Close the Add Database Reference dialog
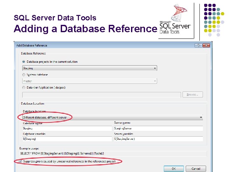229x172 pixels. pyautogui.click(x=206, y=45)
